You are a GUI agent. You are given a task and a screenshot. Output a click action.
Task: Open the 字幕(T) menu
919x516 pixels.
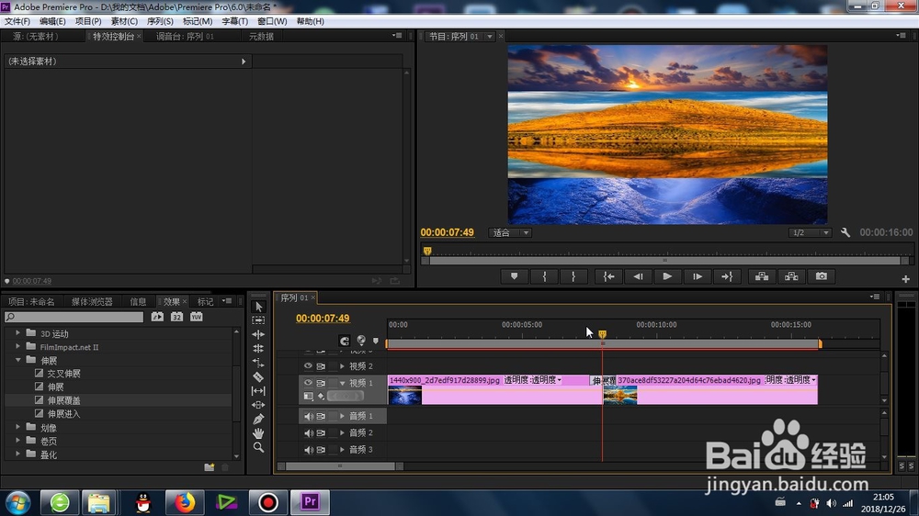pyautogui.click(x=234, y=21)
